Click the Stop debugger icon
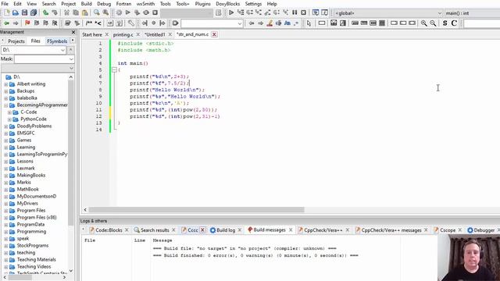This screenshot has width=500, height=281. coord(304,12)
